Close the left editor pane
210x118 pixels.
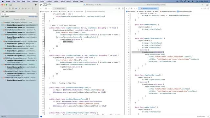coord(41,9)
